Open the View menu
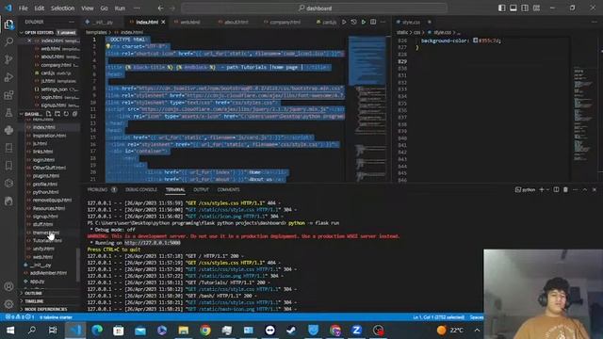The width and height of the screenshot is (603, 339). pyautogui.click(x=88, y=8)
